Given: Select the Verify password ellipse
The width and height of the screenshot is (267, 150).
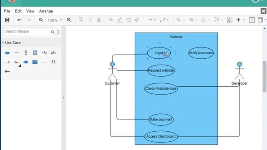Looking at the screenshot, I should 201,53.
